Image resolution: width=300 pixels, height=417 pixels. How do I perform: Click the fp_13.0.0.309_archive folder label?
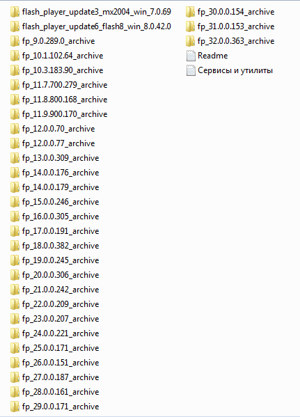coord(61,158)
